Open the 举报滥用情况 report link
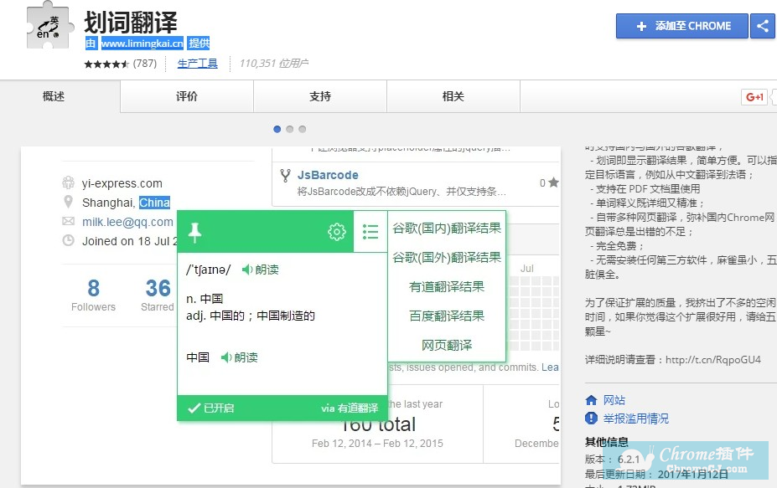777x488 pixels. [x=636, y=419]
